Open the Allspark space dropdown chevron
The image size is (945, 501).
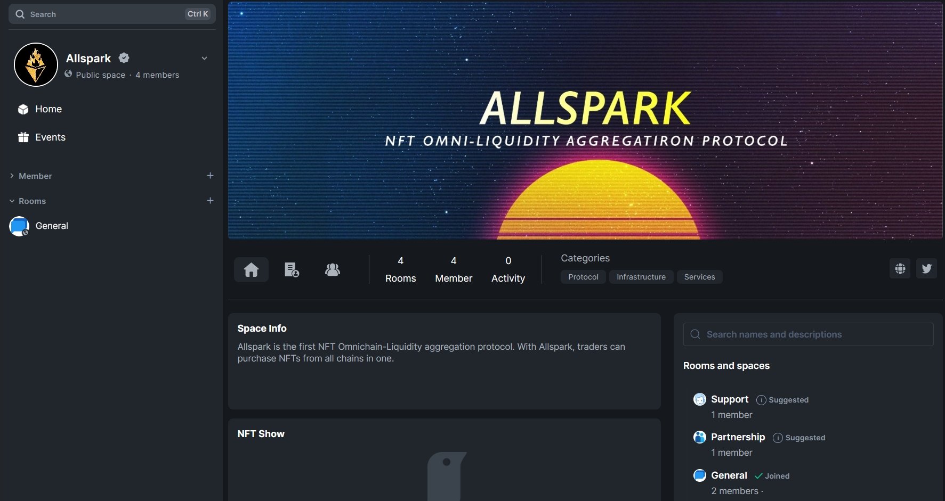[205, 58]
